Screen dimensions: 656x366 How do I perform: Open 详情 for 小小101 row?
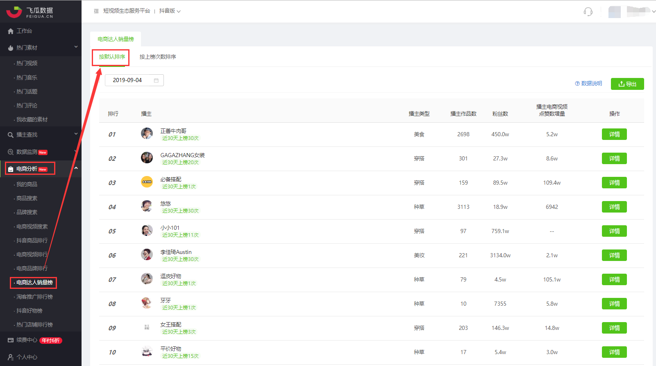tap(614, 231)
